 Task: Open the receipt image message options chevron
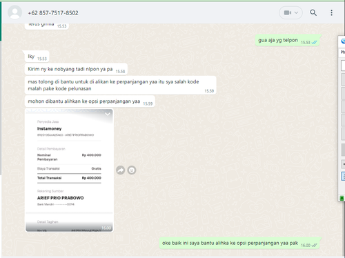tap(108, 114)
